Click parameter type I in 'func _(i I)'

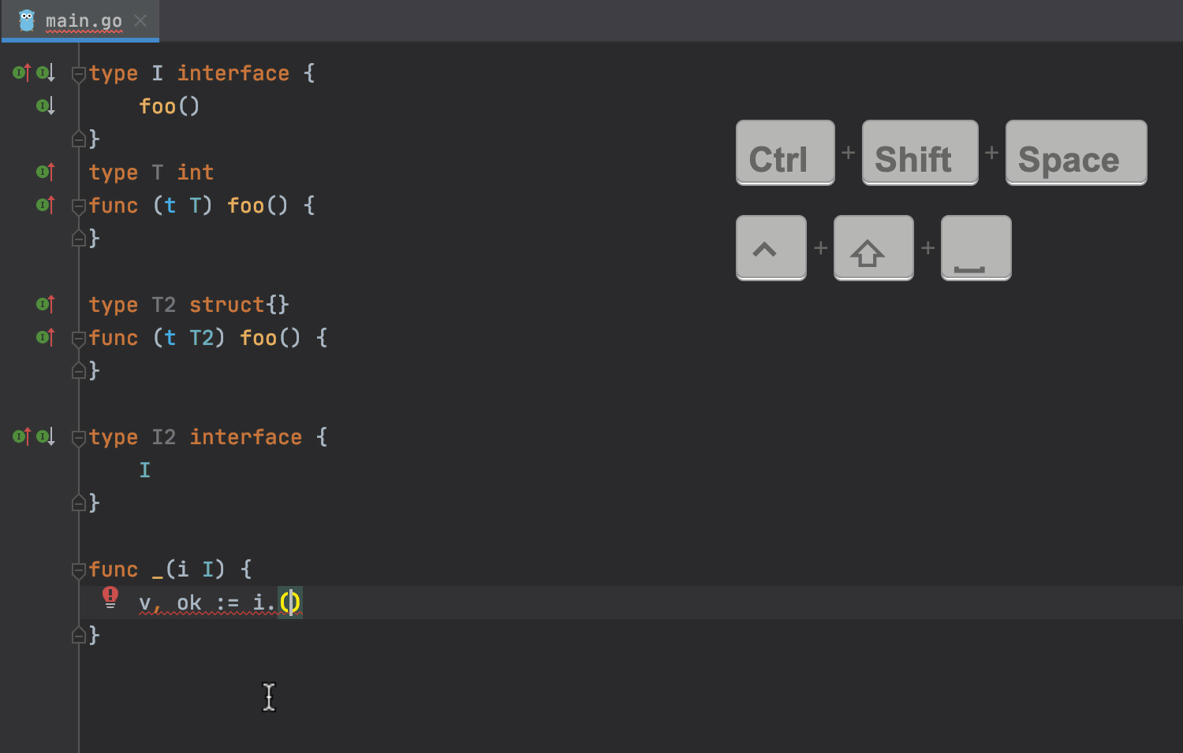208,569
